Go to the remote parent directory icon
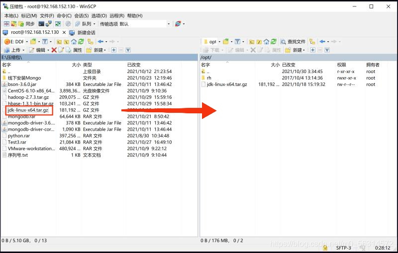The image size is (398, 253). click(252, 42)
